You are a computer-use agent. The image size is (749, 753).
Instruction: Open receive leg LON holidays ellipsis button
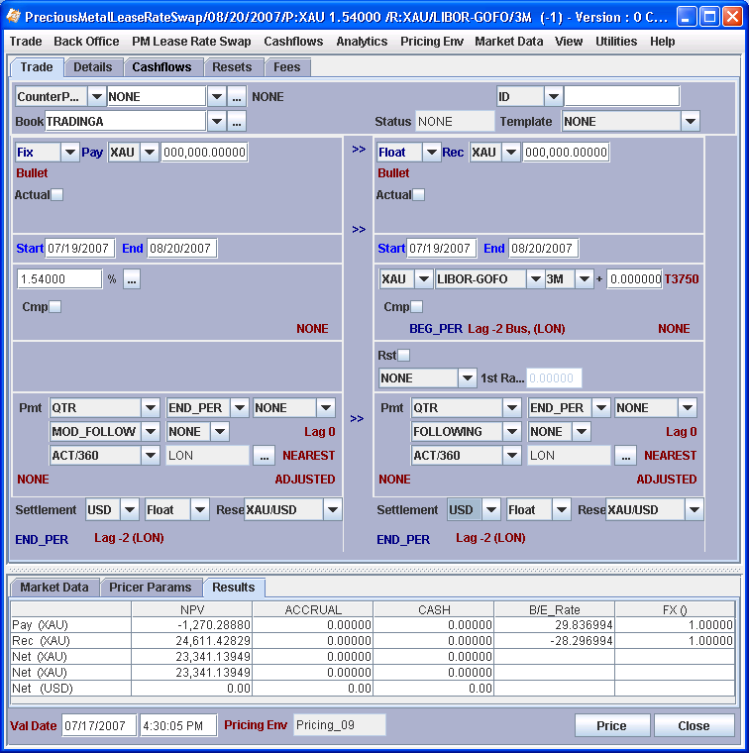625,455
